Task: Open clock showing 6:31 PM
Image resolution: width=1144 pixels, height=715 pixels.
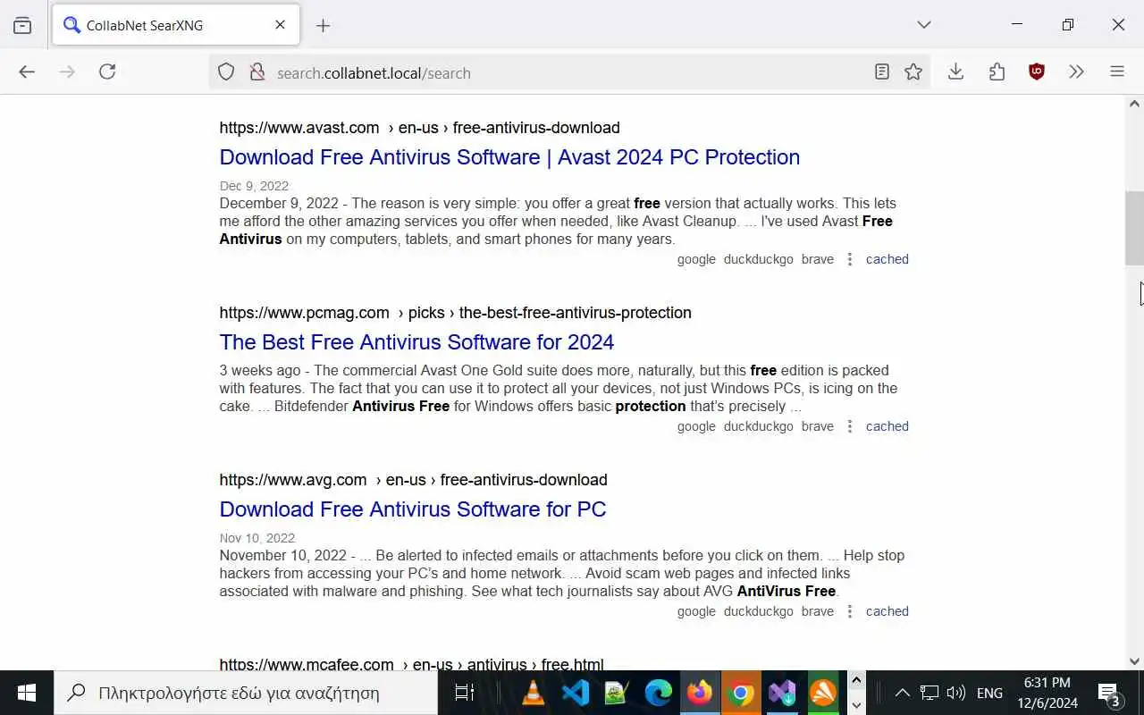Action: tap(1047, 693)
